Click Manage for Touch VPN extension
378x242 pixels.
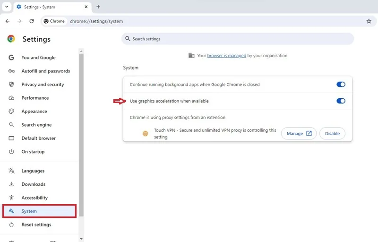point(299,134)
